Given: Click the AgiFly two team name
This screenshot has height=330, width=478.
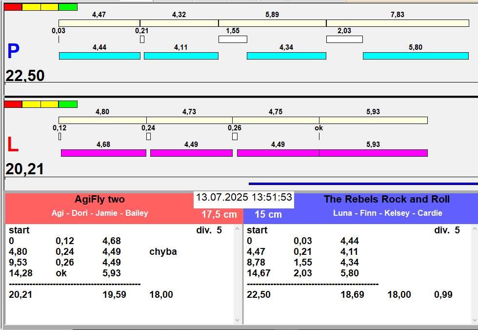Looking at the screenshot, I should pos(100,200).
